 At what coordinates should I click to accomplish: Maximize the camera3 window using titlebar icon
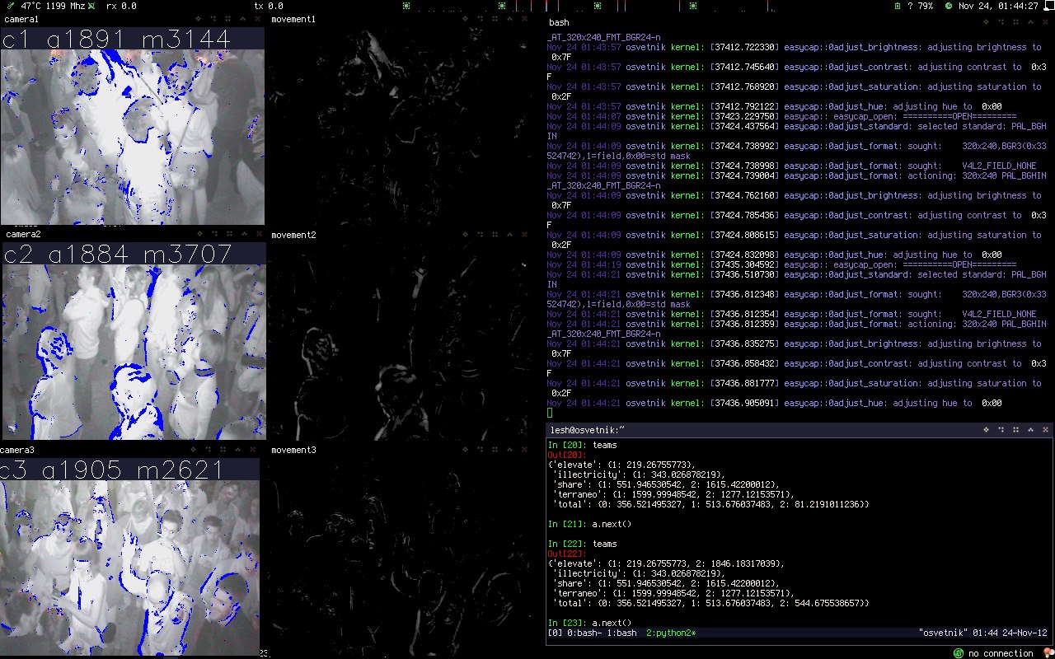coord(209,450)
